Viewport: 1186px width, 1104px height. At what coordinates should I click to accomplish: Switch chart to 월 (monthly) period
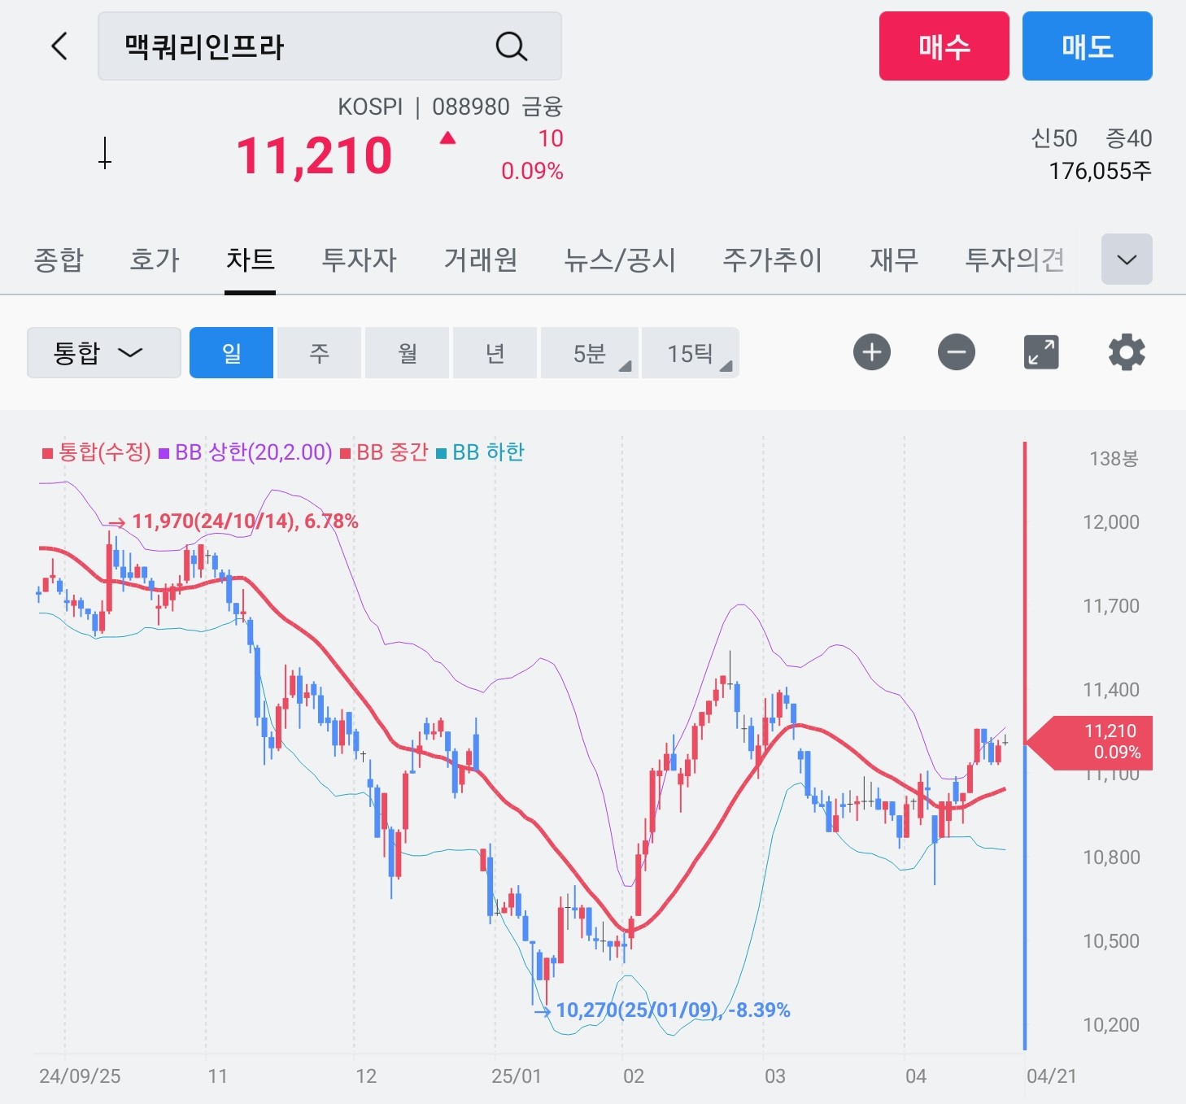point(407,353)
